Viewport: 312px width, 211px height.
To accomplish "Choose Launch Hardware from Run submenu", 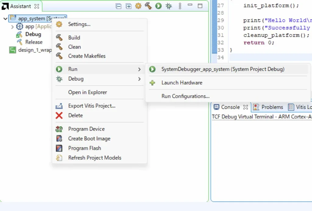I will pos(182,83).
